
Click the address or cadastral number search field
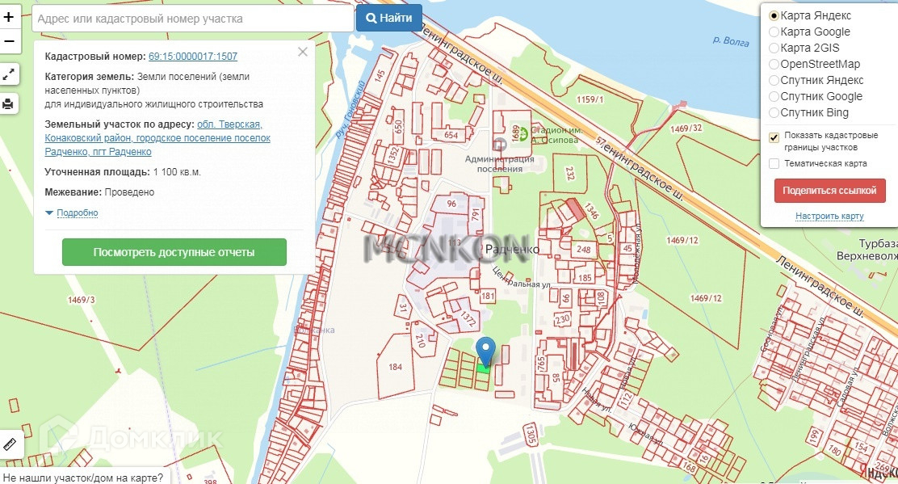tap(192, 19)
